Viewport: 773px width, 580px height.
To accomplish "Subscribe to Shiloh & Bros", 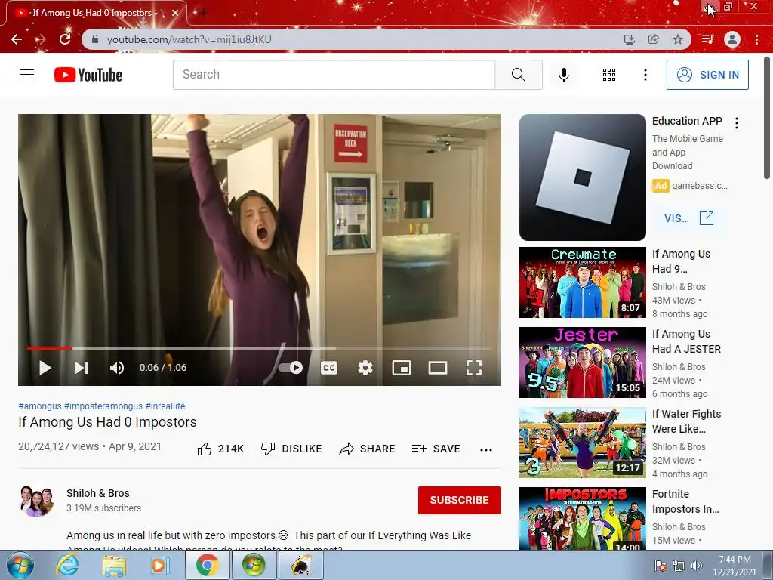I will click(460, 500).
